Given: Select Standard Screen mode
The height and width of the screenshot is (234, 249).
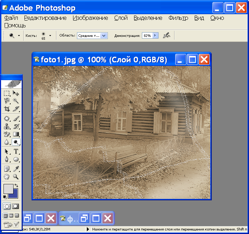Looking at the screenshot, I should pos(5,216).
